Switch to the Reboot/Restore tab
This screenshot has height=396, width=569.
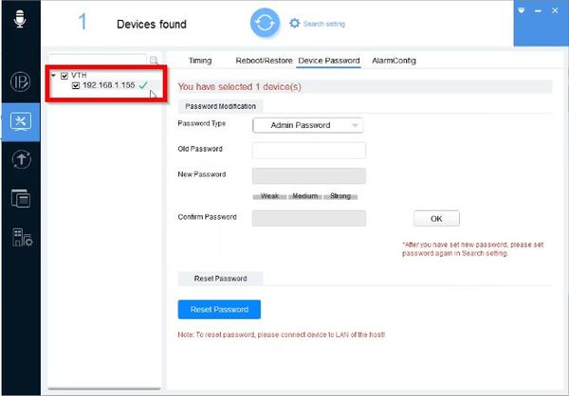[x=264, y=61]
